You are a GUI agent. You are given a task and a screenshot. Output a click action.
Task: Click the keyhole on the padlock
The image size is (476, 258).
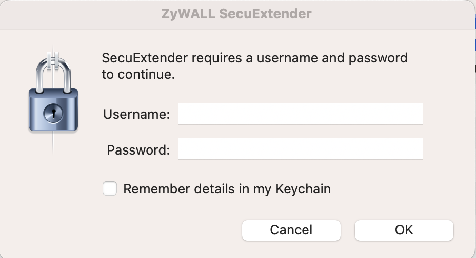coord(53,112)
